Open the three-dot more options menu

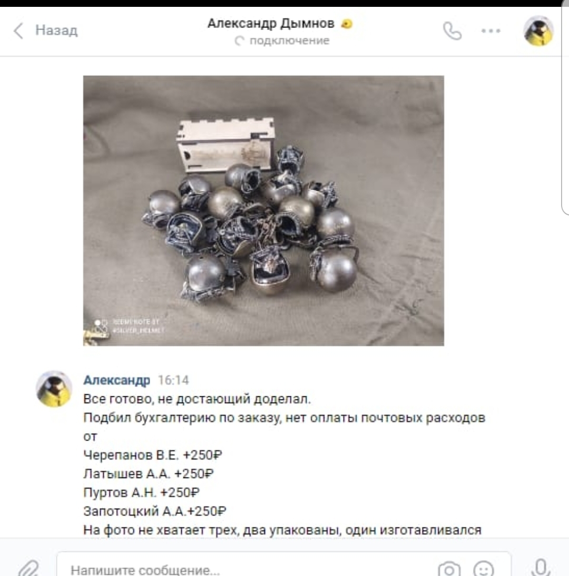click(490, 31)
